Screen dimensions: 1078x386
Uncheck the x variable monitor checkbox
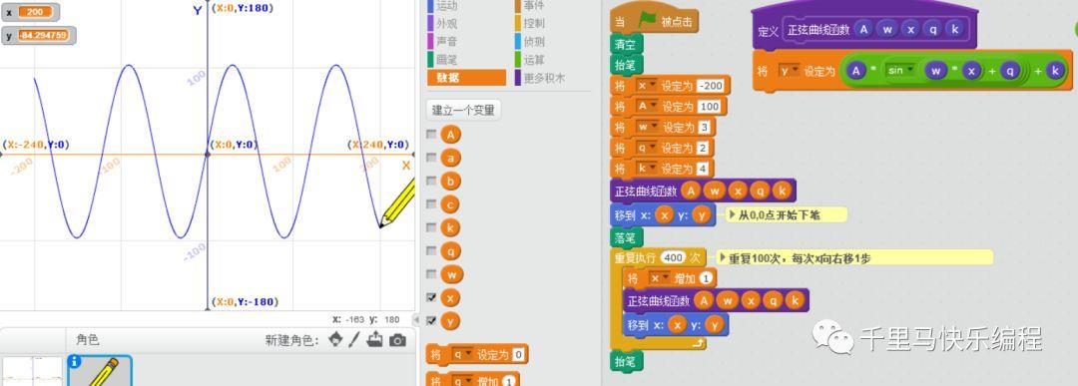coord(431,298)
